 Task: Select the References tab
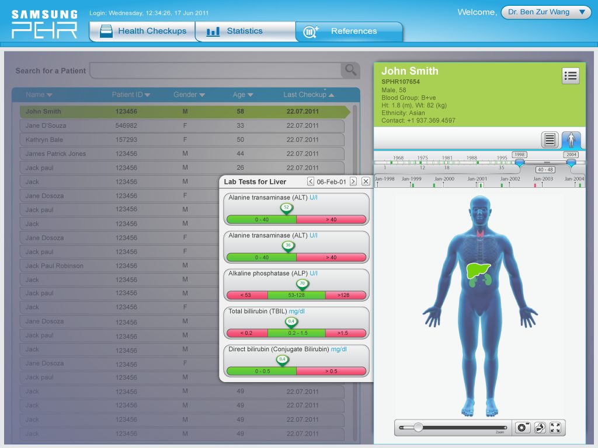[x=349, y=32]
